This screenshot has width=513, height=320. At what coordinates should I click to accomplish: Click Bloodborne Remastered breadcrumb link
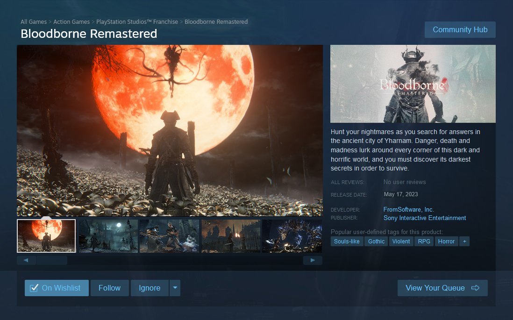click(x=216, y=22)
